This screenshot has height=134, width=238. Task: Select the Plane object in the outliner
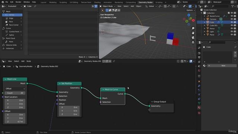point(212,35)
